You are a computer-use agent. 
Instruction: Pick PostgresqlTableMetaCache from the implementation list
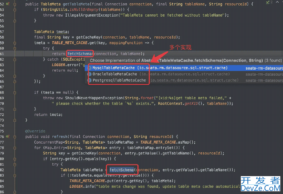click(x=119, y=80)
